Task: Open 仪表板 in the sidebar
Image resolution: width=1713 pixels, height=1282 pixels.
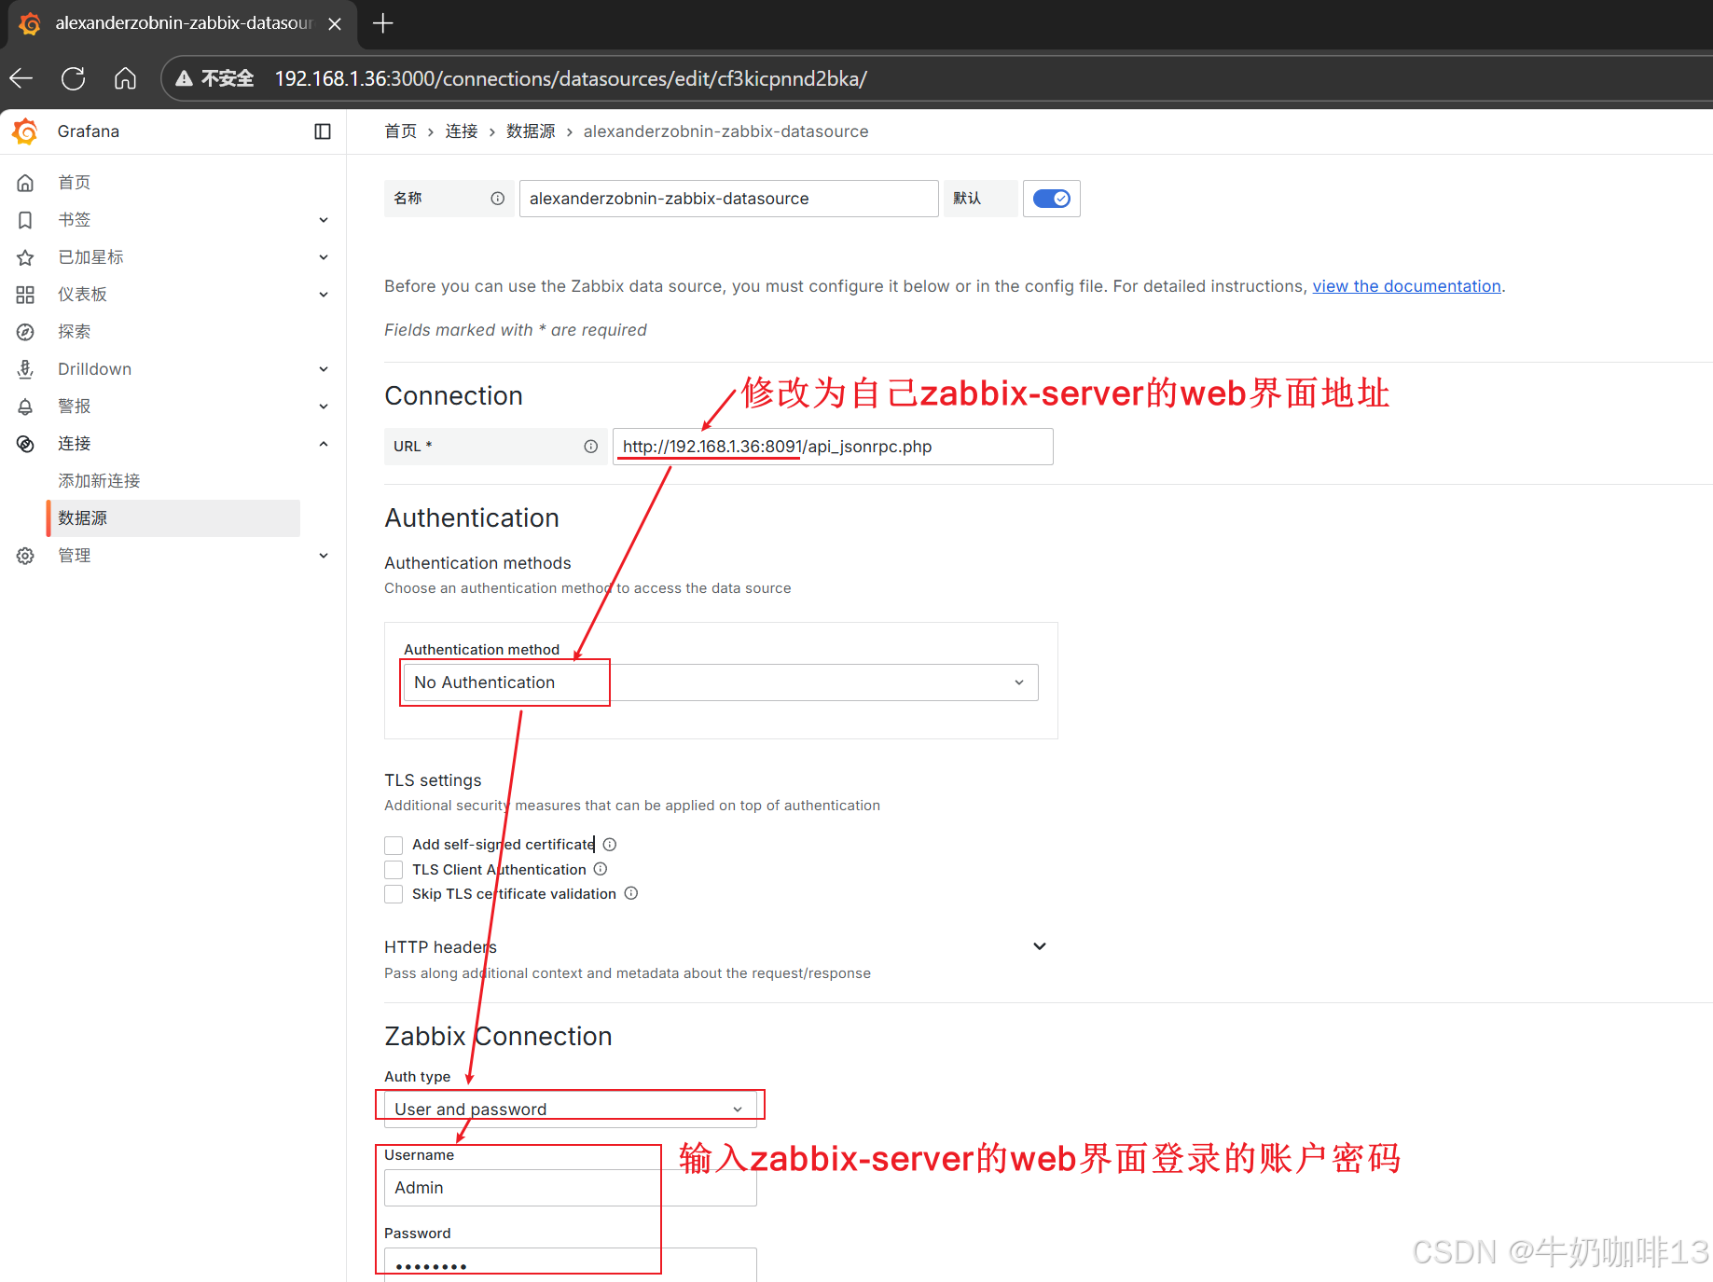Action: click(83, 295)
